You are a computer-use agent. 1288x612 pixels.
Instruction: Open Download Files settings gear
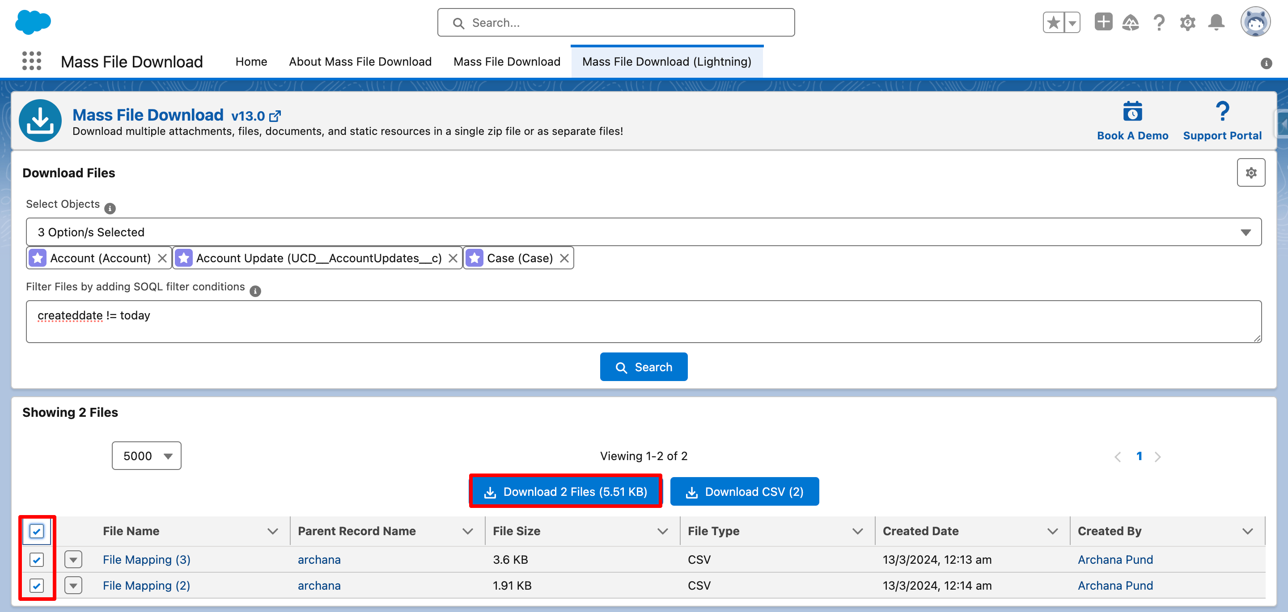(x=1250, y=173)
